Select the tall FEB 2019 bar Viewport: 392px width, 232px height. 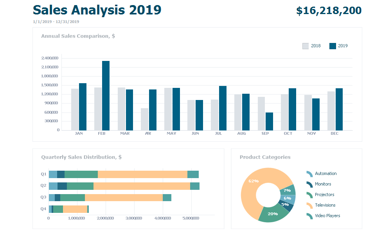click(x=105, y=95)
